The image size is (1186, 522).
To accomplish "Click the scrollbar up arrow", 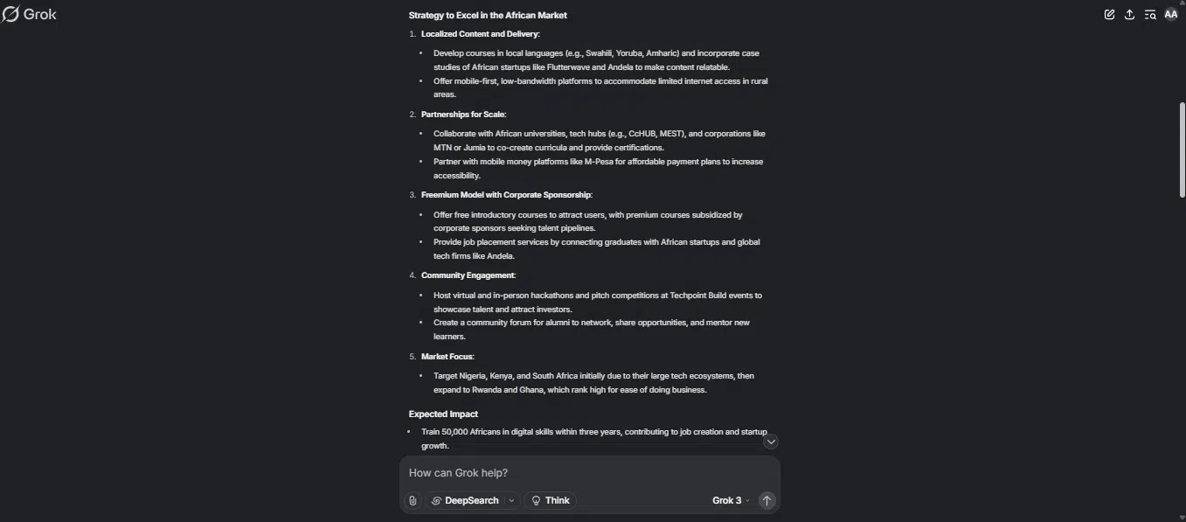I will coord(1182,4).
